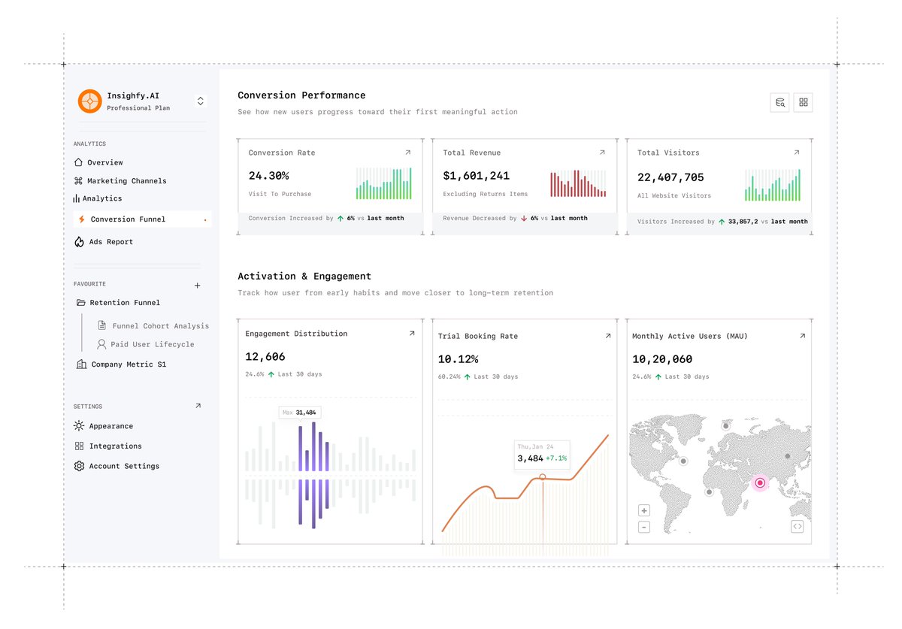Expand the Total Revenue card
This screenshot has width=902, height=629.
click(602, 153)
